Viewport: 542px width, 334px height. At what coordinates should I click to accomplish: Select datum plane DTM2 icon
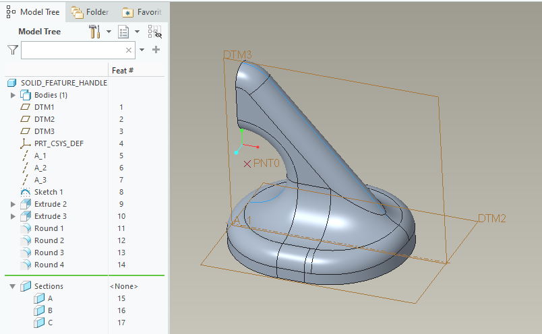[26, 119]
